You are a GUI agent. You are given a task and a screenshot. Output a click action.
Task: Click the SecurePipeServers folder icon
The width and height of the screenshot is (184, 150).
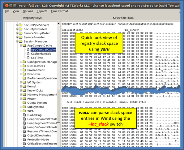21,25
